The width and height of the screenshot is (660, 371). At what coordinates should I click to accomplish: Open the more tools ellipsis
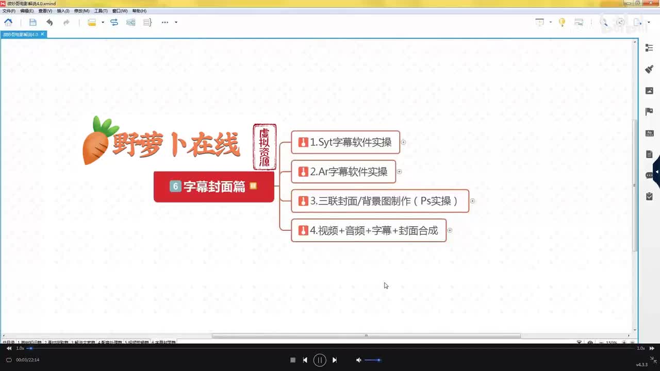pos(165,22)
